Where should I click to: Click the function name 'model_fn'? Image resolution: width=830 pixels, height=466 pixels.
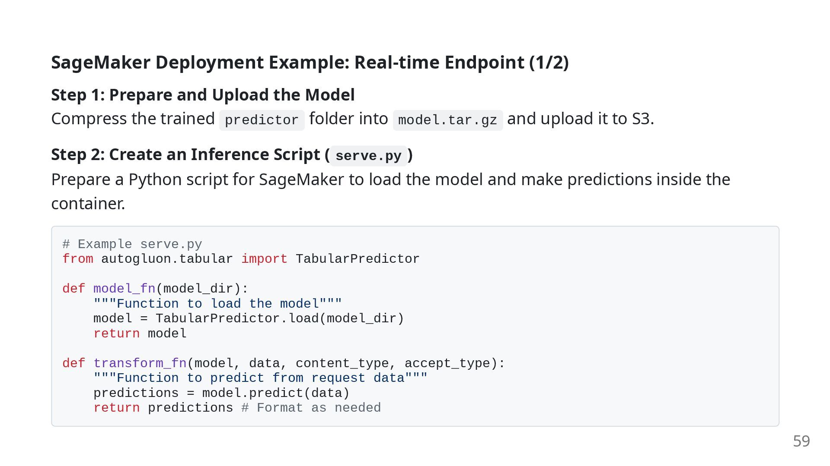[124, 289]
